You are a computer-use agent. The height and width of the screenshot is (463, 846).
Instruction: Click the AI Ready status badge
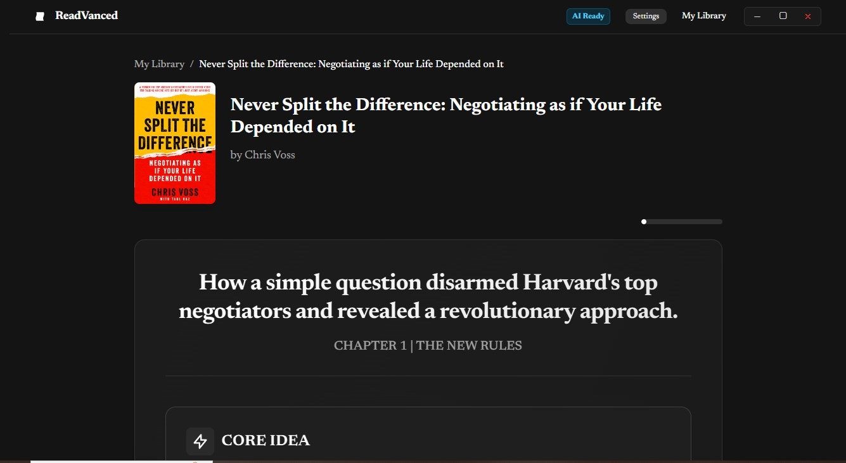[x=588, y=16]
